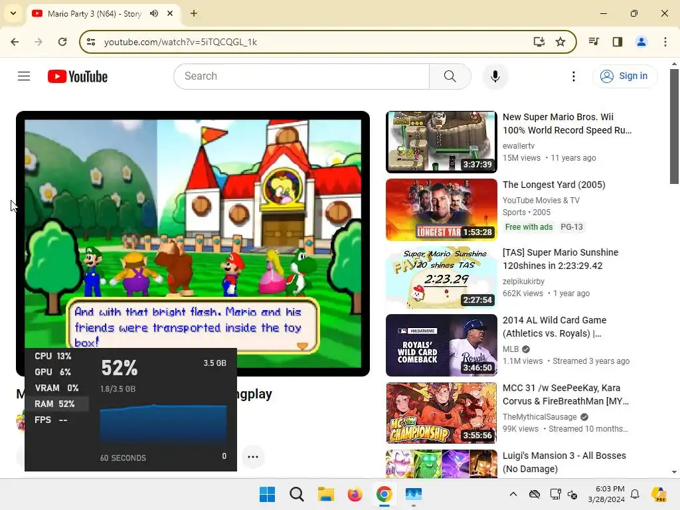This screenshot has height=510, width=680.
Task: Open File Explorer from taskbar
Action: pos(325,494)
